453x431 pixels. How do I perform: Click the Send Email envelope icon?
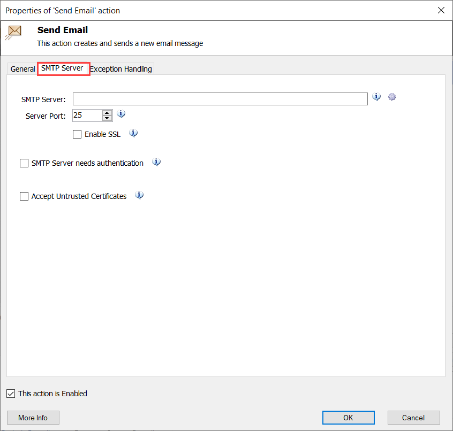coord(13,32)
